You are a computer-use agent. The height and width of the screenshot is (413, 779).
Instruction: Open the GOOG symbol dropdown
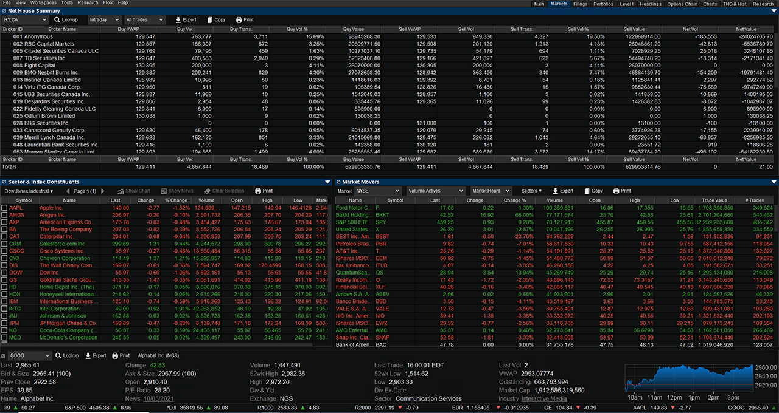30,355
